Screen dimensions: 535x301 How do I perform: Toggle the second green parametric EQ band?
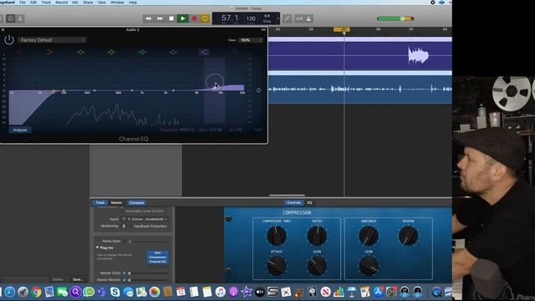pos(111,52)
